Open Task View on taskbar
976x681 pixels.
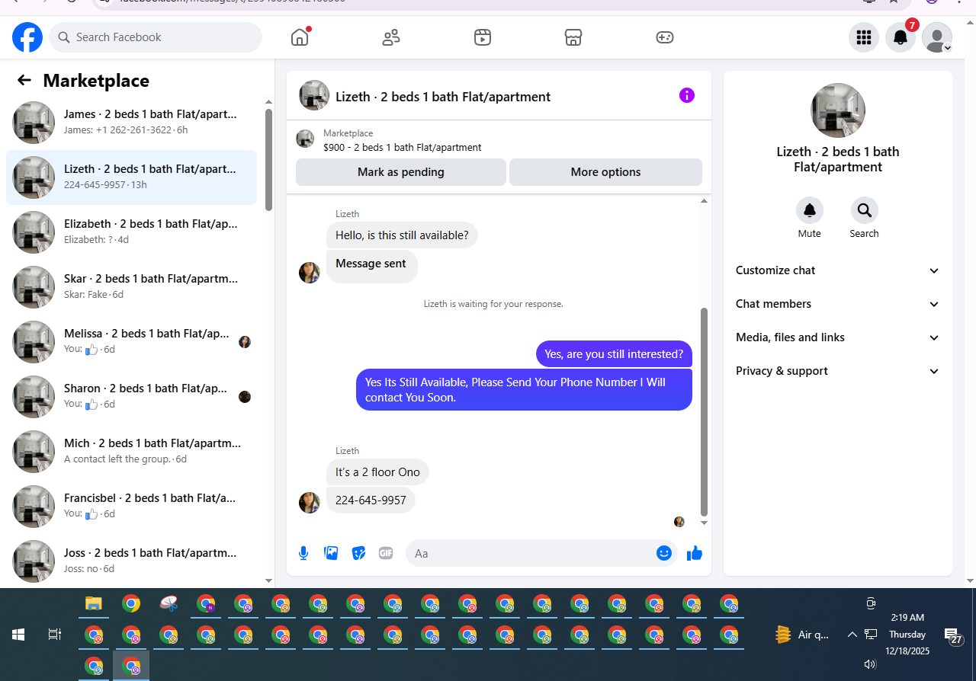tap(55, 634)
